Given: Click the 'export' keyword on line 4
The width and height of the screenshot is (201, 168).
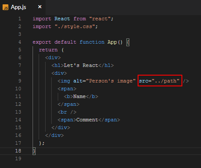Looking at the screenshot, I should pyautogui.click(x=42, y=42).
